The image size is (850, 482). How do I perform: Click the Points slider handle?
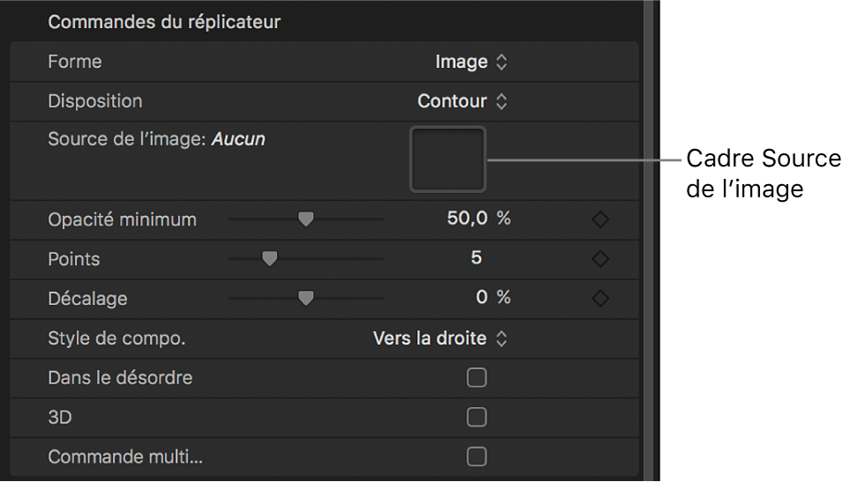point(269,259)
